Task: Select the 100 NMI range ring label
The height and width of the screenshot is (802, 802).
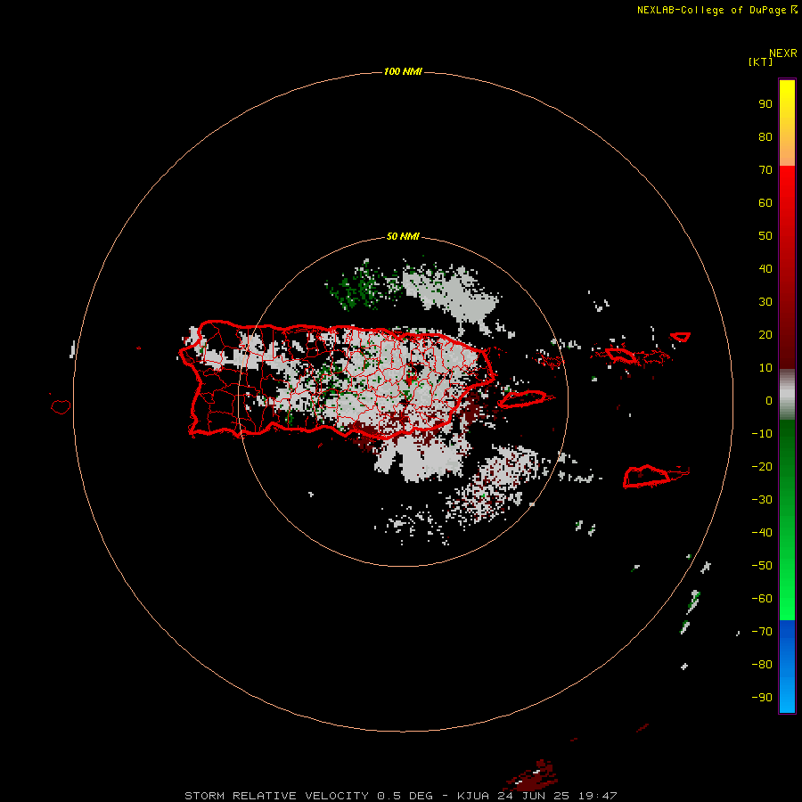Action: [x=403, y=71]
